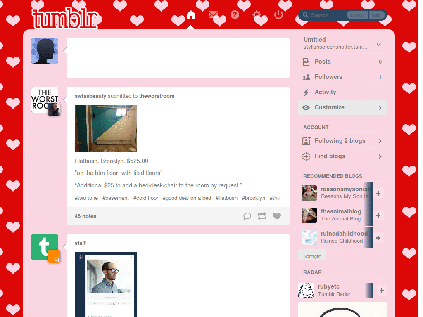Go to the Home dashboard icon
Image resolution: width=423 pixels, height=317 pixels.
[x=191, y=14]
